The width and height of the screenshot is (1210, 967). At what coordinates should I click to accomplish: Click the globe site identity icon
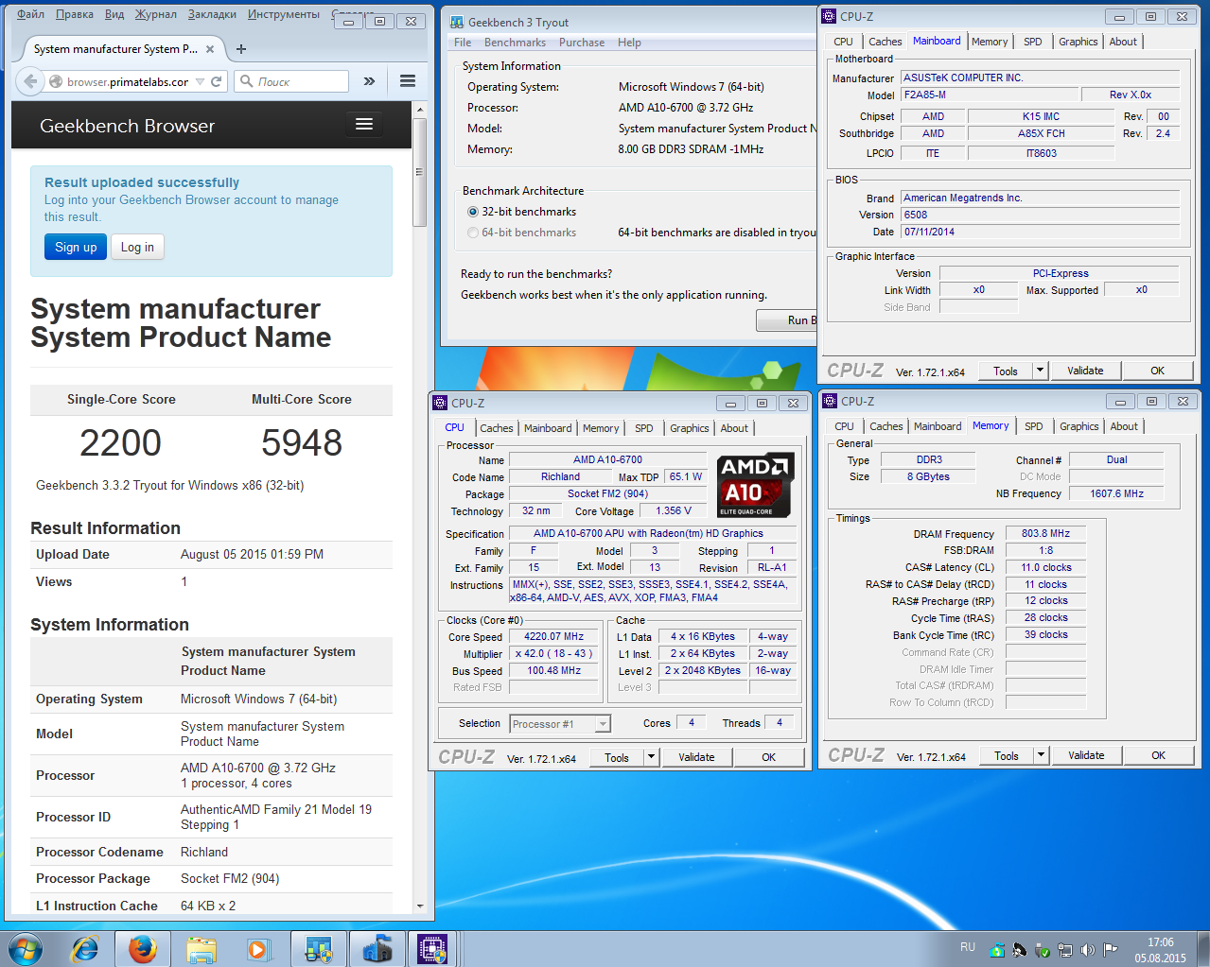[56, 81]
